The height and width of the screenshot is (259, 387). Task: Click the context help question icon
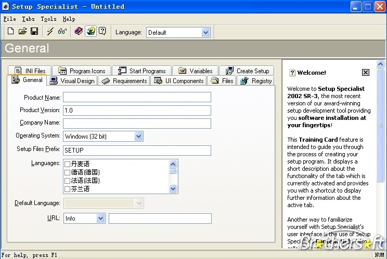click(102, 31)
